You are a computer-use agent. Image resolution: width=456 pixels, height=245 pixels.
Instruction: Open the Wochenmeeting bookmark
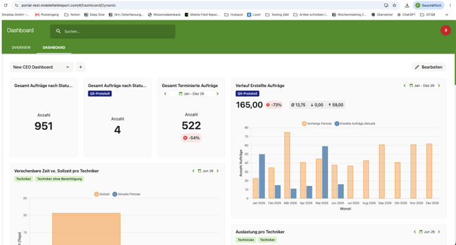[349, 14]
